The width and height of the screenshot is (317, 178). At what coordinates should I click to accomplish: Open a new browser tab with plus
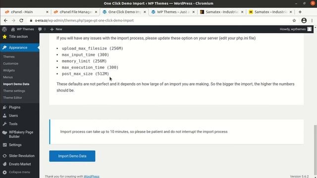click(x=300, y=12)
